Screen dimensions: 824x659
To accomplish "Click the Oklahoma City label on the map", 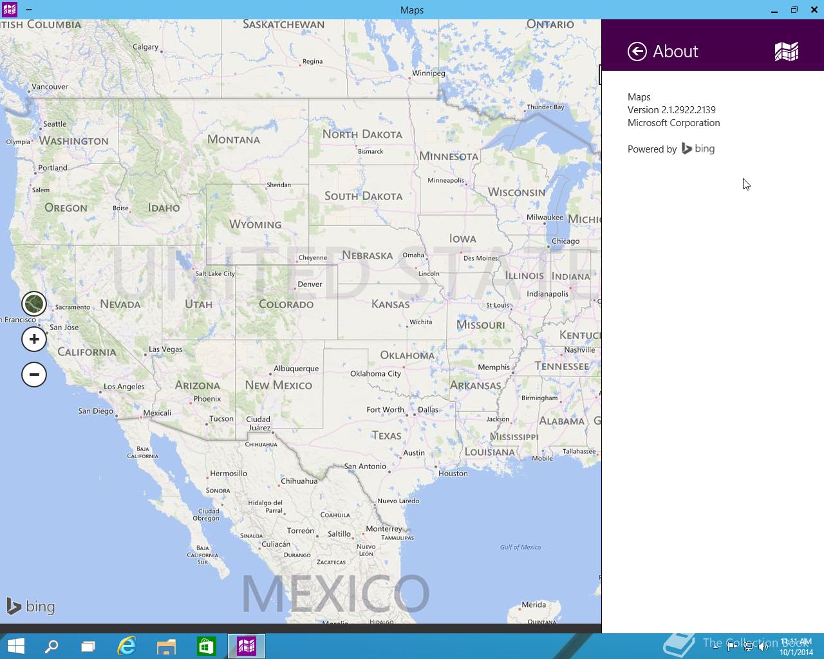I will click(375, 374).
